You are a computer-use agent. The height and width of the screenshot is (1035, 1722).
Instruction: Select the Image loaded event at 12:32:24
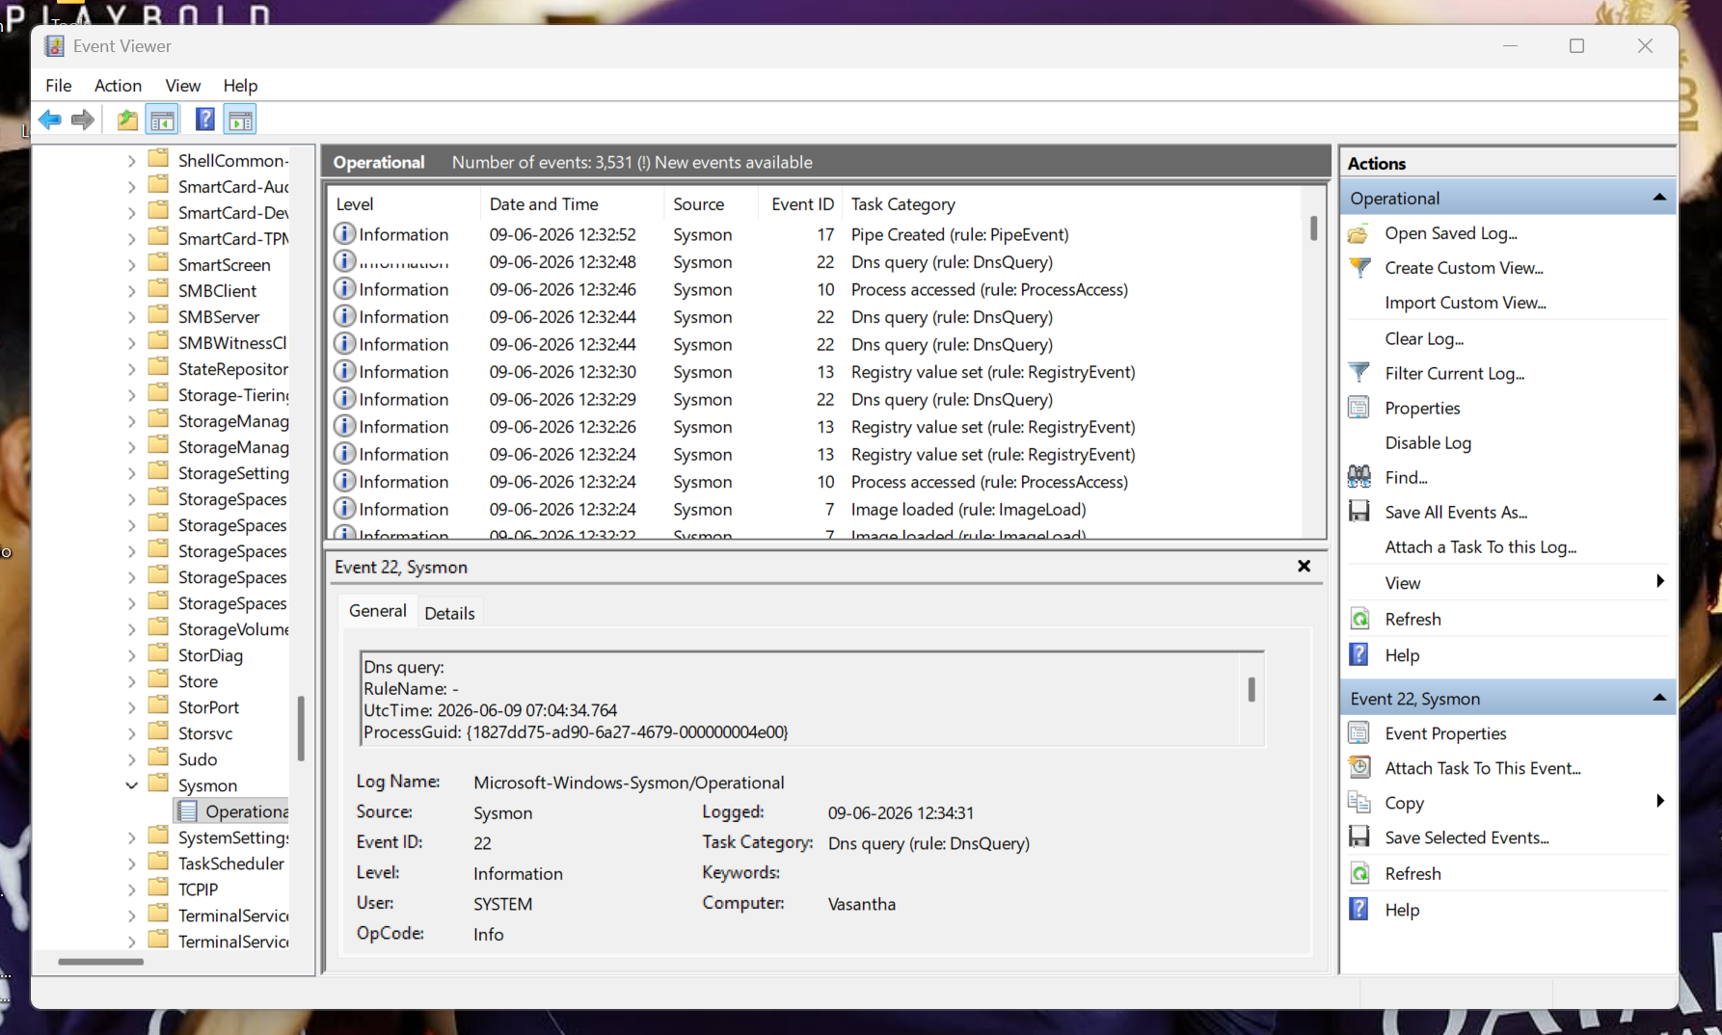pyautogui.click(x=815, y=509)
